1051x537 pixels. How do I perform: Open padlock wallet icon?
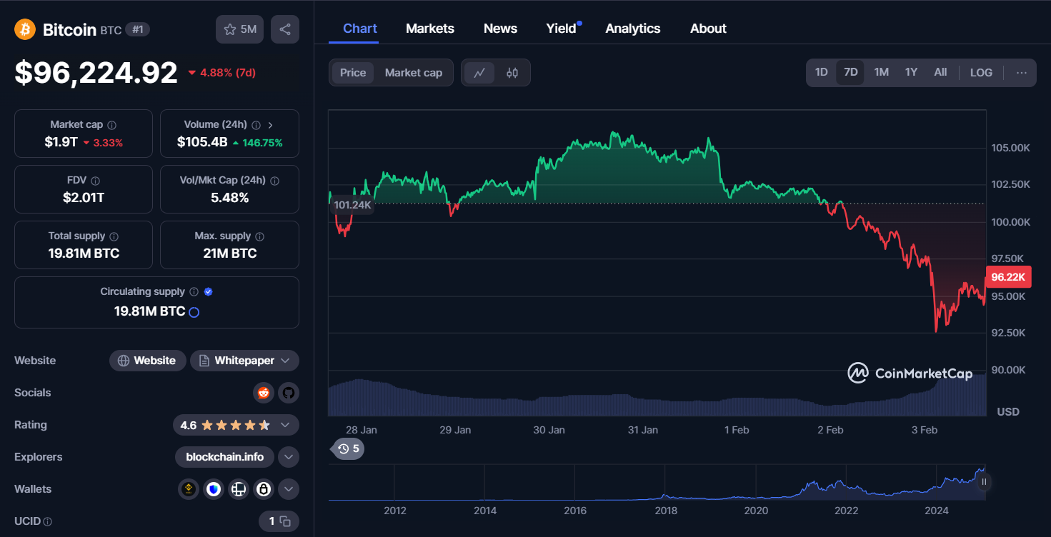tap(264, 489)
